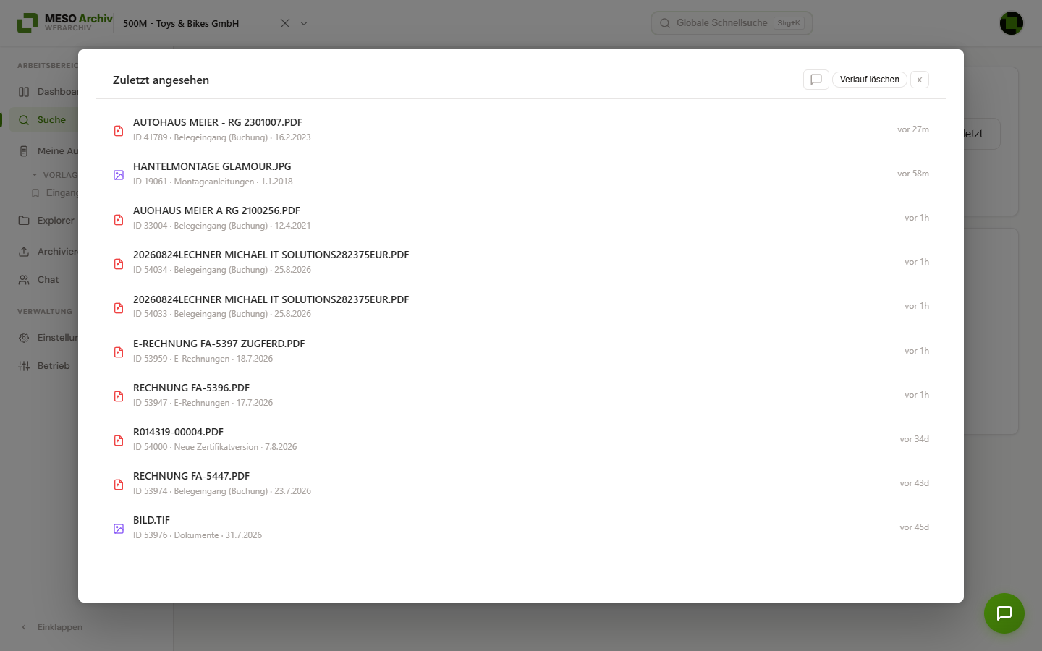
Task: Open RECHNUNG FA-5447.PDF entry
Action: (521, 483)
